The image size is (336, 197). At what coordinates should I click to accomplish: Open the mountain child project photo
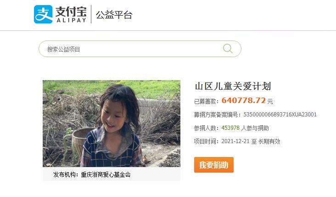(112, 123)
